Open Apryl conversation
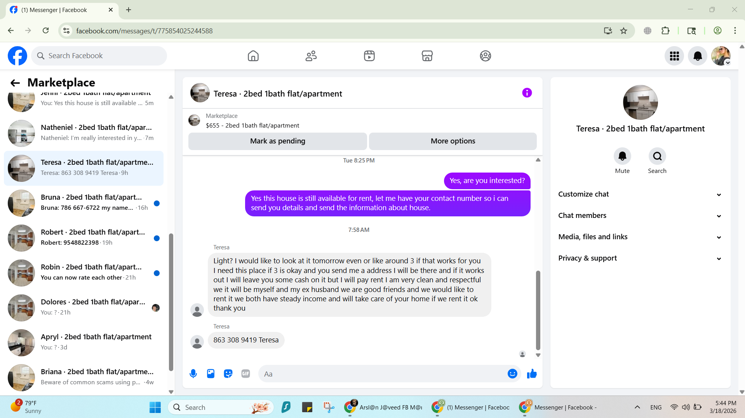Viewport: 745px width, 418px height. [x=84, y=342]
